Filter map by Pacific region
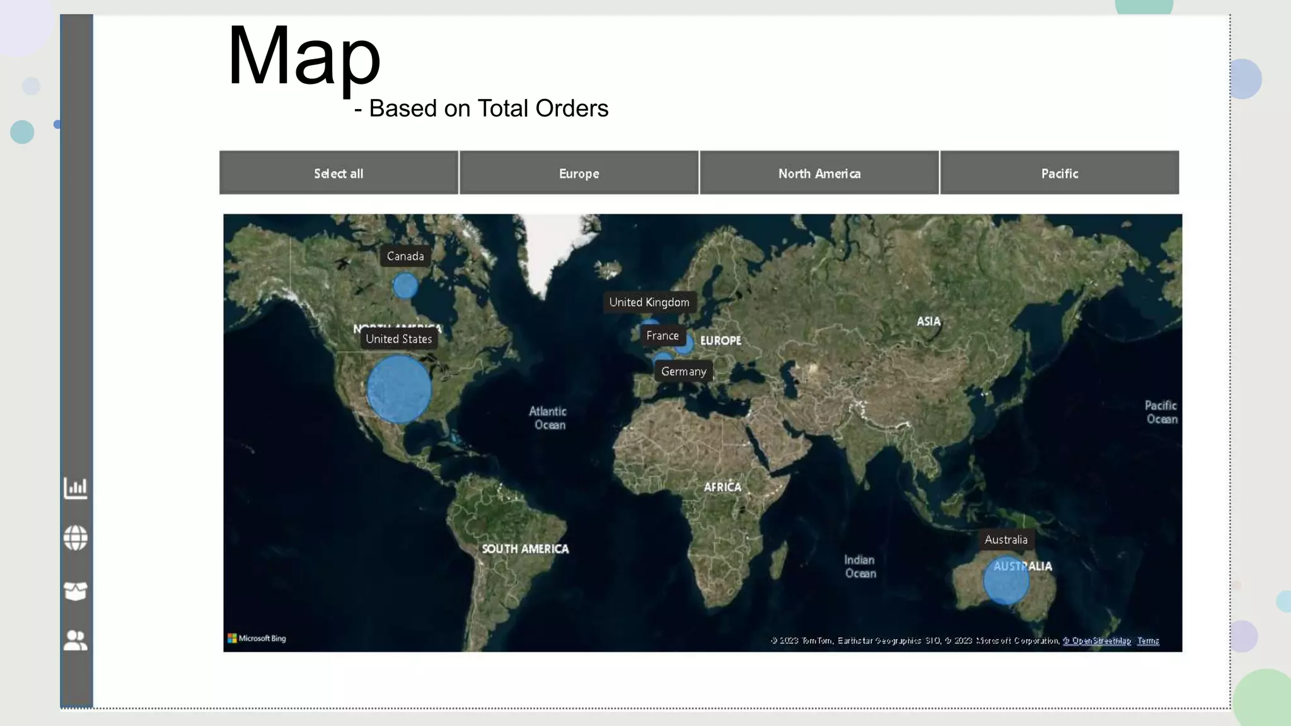The width and height of the screenshot is (1291, 726). [1059, 173]
